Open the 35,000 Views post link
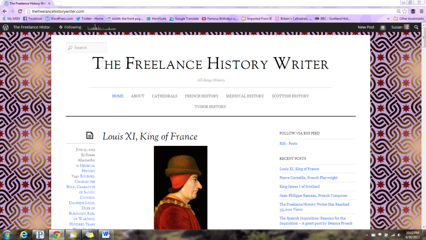Image resolution: width=426 pixels, height=240 pixels. point(315,207)
